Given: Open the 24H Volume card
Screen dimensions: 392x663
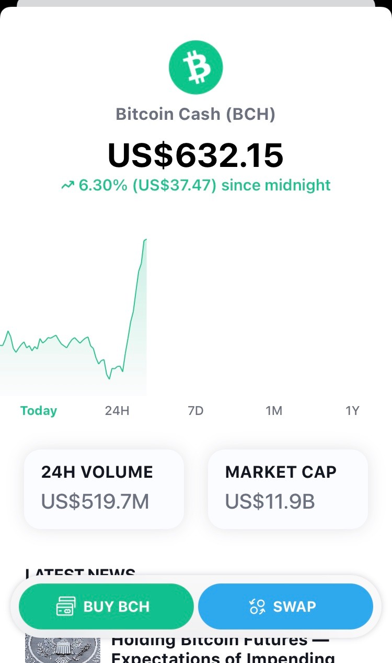Looking at the screenshot, I should (x=104, y=489).
